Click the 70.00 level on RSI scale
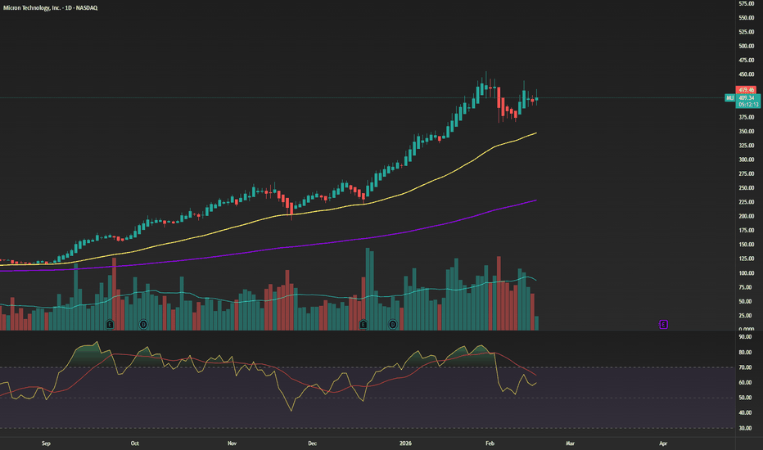763x450 pixels. pyautogui.click(x=744, y=367)
